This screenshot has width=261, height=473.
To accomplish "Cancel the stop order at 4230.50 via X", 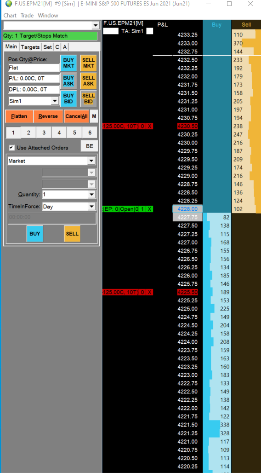I will 150,126.
